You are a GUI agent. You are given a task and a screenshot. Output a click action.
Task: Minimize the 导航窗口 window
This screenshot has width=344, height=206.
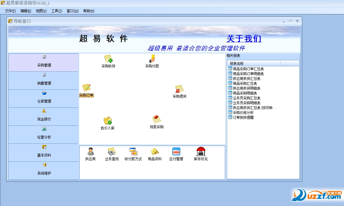point(283,21)
